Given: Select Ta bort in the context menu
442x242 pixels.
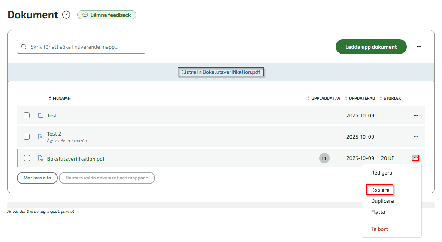Looking at the screenshot, I should [379, 229].
